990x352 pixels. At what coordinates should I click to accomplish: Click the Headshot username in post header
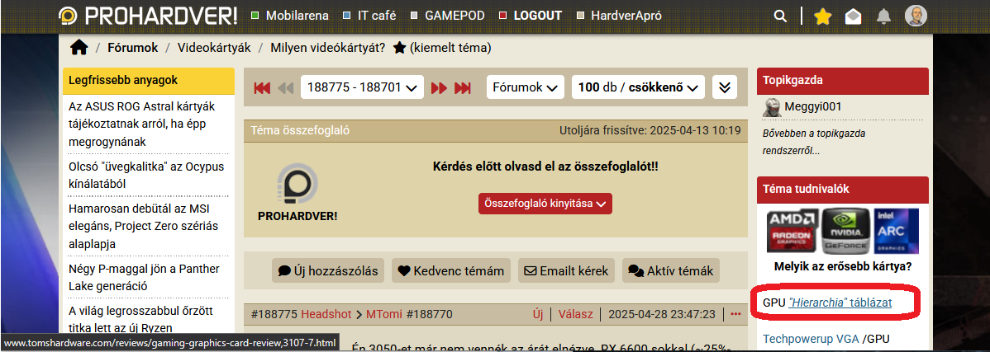tap(327, 313)
